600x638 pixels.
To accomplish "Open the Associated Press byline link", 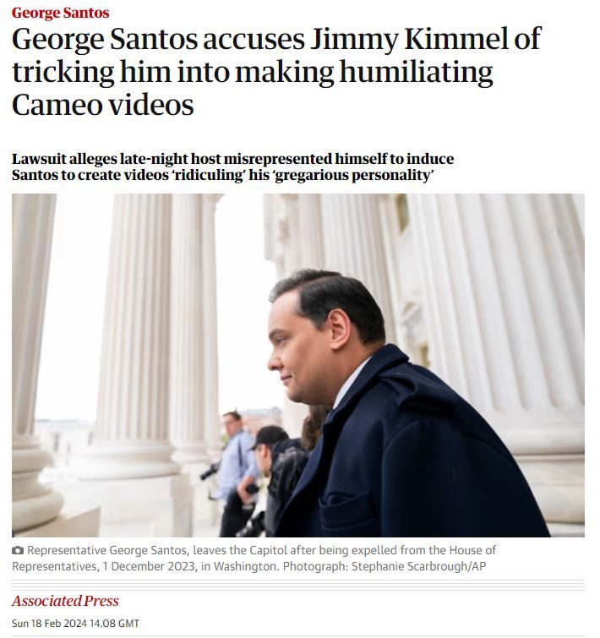I will point(65,601).
